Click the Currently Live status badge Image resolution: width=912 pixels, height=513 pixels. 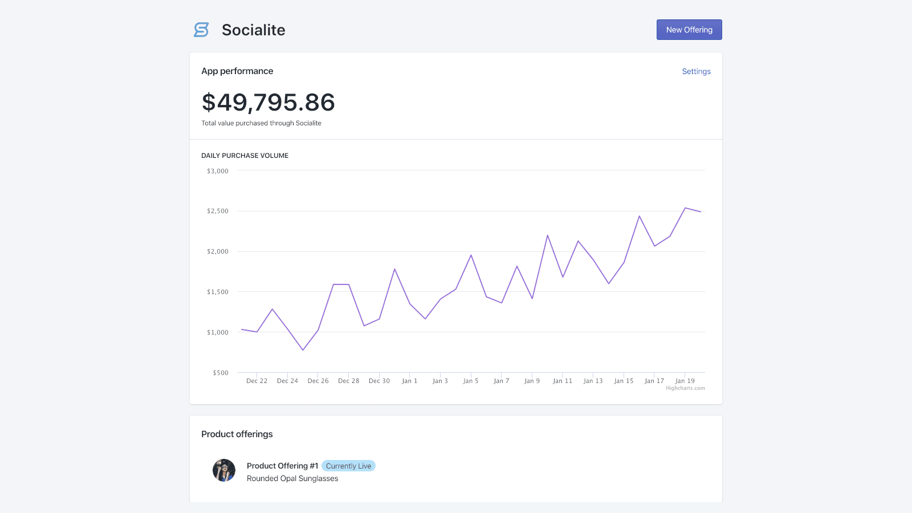click(348, 466)
